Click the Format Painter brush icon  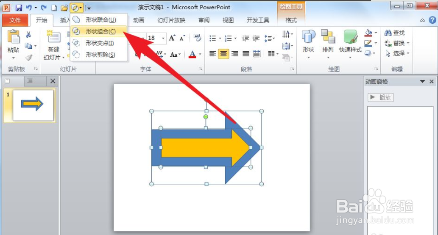[x=28, y=58]
